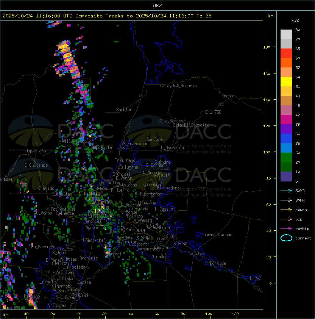
Task: Click the cyan 'current' ellipse symbol
Action: [286, 238]
